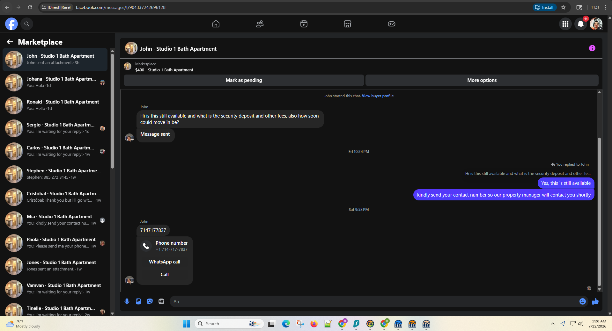Show hidden system tray icons

[552, 324]
